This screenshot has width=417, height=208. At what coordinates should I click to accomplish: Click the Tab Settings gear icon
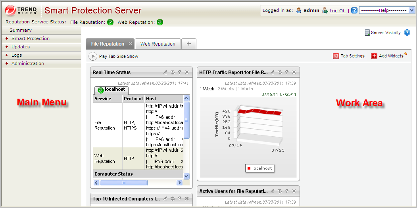(x=336, y=56)
